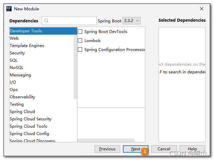Tick Spring Configuration Processor checkbox
The height and width of the screenshot is (160, 214).
pos(80,50)
